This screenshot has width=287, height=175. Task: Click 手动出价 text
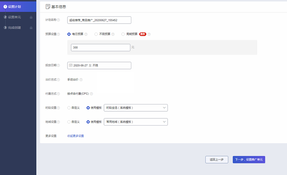pyautogui.click(x=73, y=80)
